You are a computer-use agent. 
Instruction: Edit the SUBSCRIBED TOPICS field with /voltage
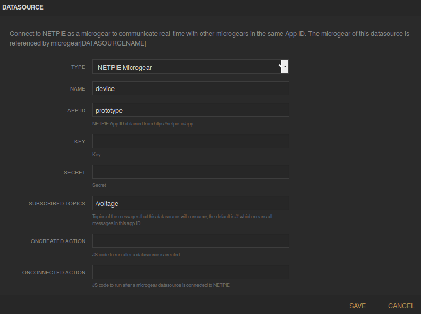pyautogui.click(x=191, y=203)
